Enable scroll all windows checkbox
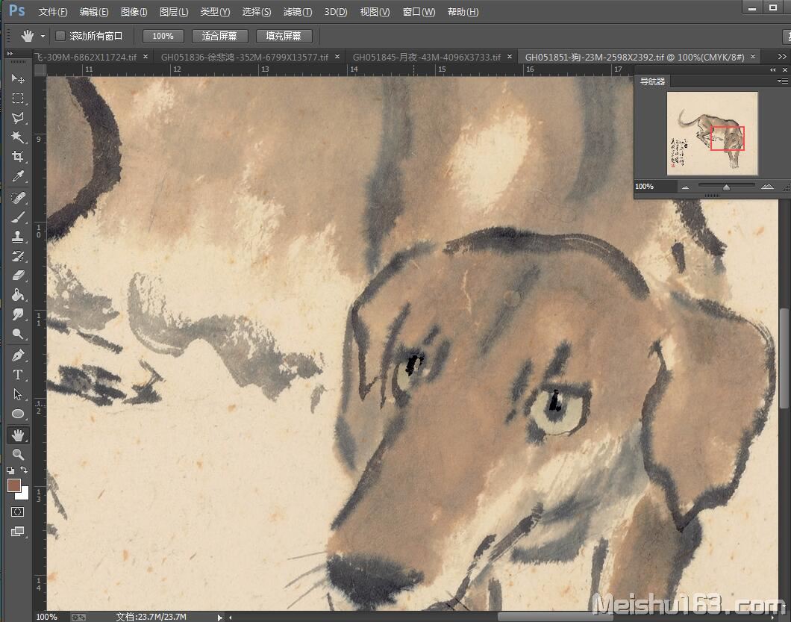The height and width of the screenshot is (622, 791). 60,36
